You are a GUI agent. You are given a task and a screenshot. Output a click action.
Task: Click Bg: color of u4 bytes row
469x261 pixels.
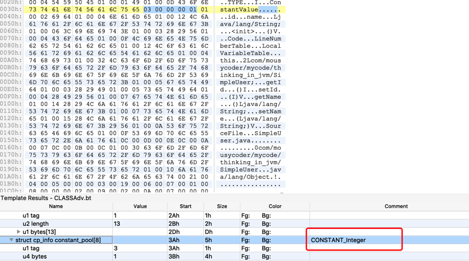tap(266, 256)
